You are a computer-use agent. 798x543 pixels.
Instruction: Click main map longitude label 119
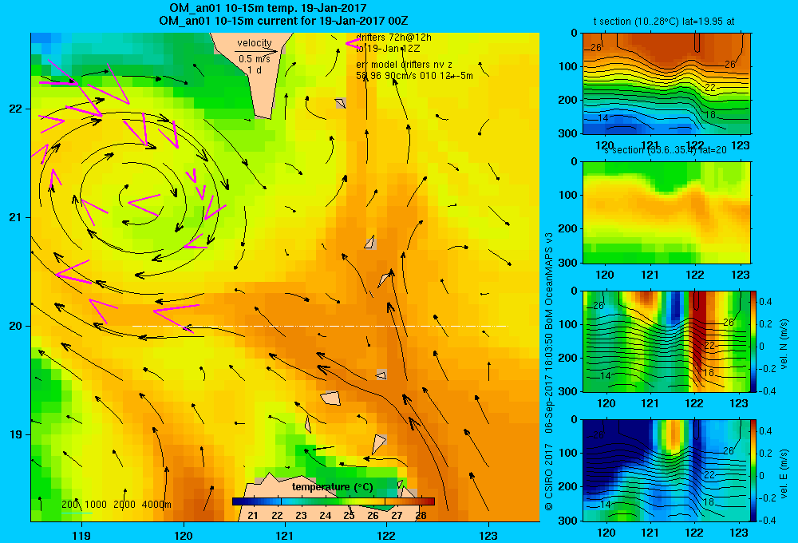[x=81, y=535]
